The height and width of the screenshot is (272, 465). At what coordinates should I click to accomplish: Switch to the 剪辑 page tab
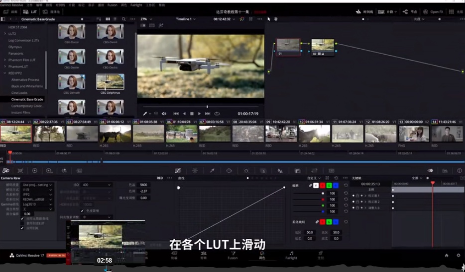[204, 255]
